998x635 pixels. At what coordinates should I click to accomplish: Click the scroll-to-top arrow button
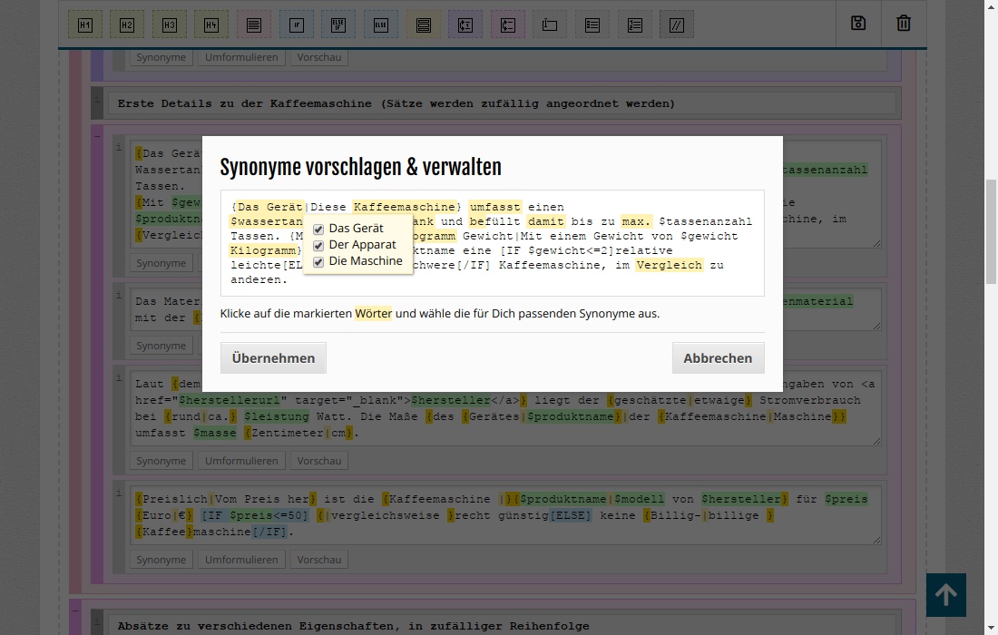point(945,595)
